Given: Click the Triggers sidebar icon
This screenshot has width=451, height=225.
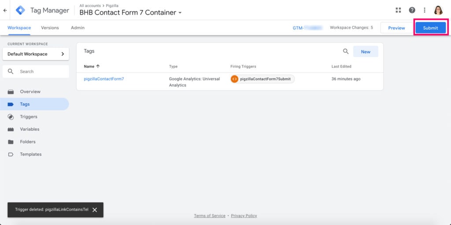Looking at the screenshot, I should pyautogui.click(x=11, y=117).
